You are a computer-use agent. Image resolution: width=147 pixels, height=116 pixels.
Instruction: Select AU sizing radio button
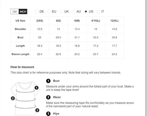pos(73,11)
